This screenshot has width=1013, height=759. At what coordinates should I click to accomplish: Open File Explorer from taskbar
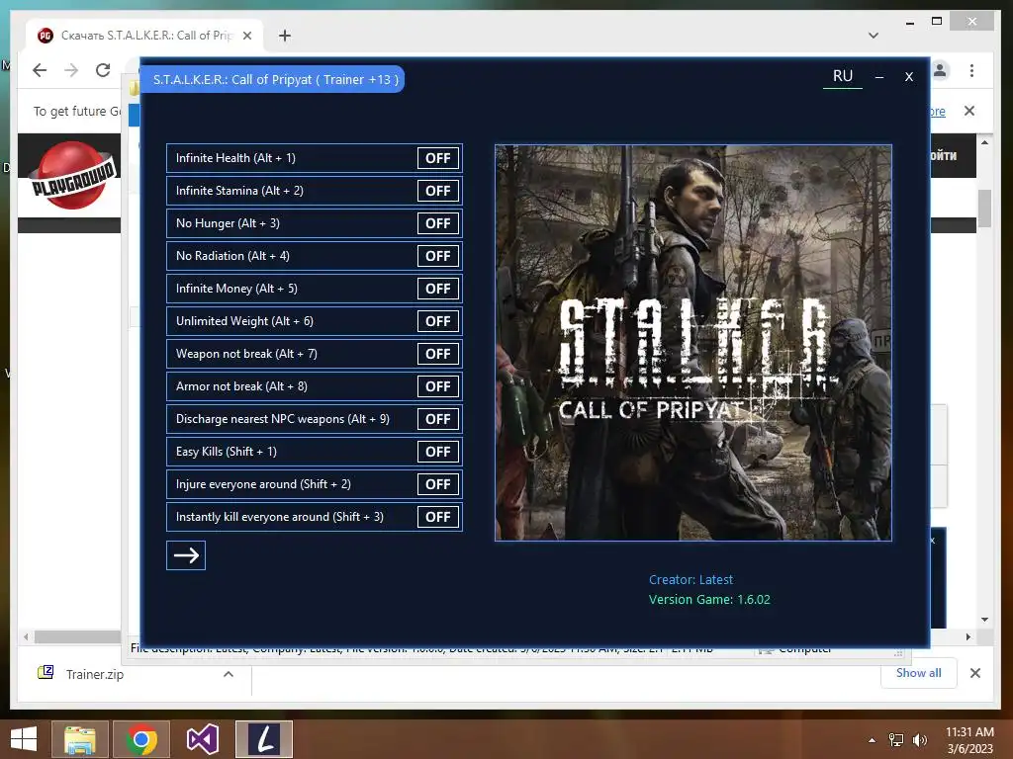point(79,739)
